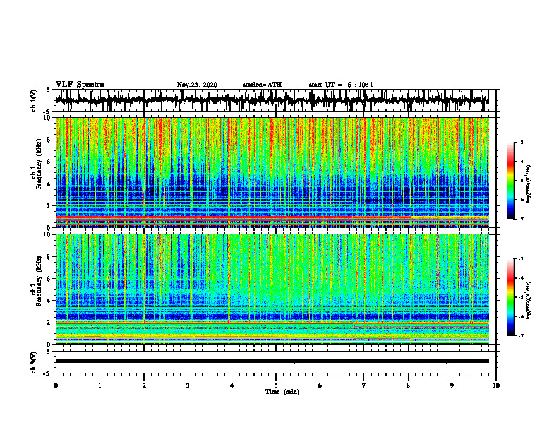This screenshot has width=559, height=432.
Task: Click the ch.1 color bar "log(PSD)" label
Action: 529,184
